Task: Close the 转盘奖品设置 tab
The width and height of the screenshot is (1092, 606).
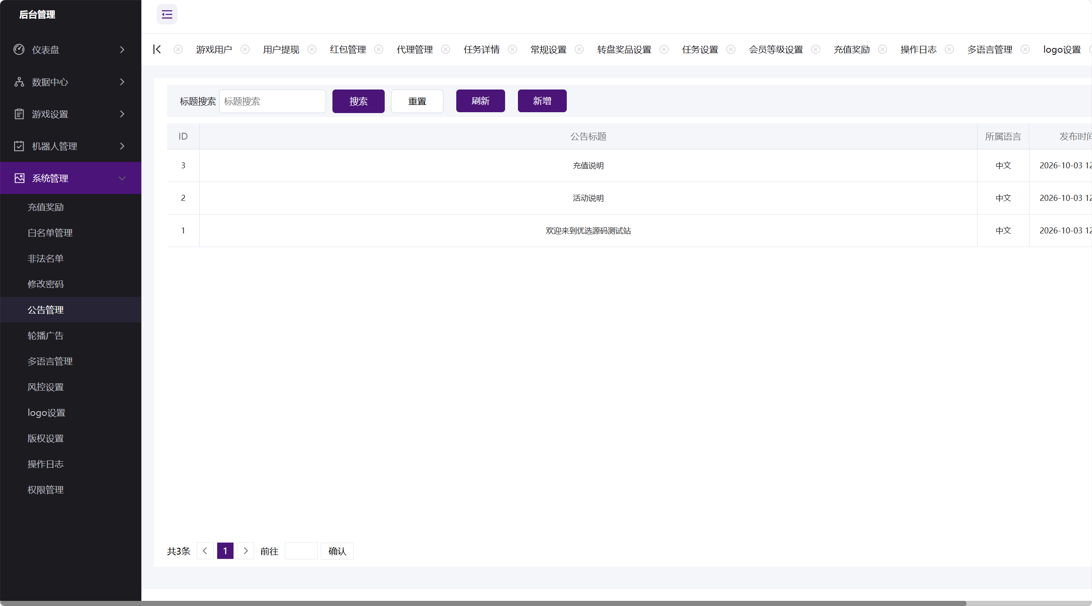Action: [x=664, y=49]
